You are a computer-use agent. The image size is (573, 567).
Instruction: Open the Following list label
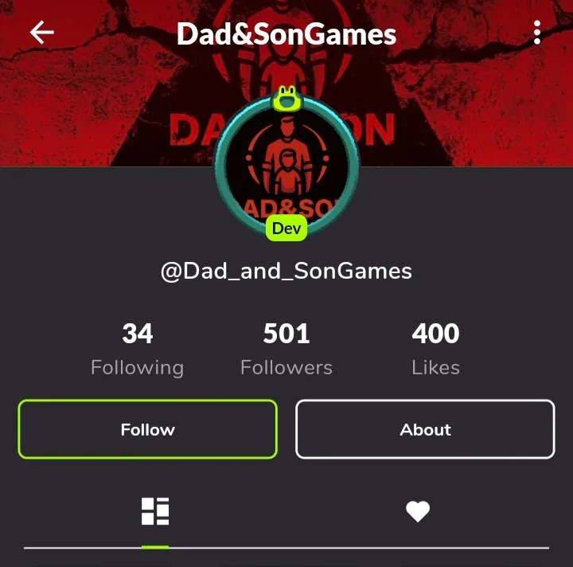pyautogui.click(x=138, y=368)
